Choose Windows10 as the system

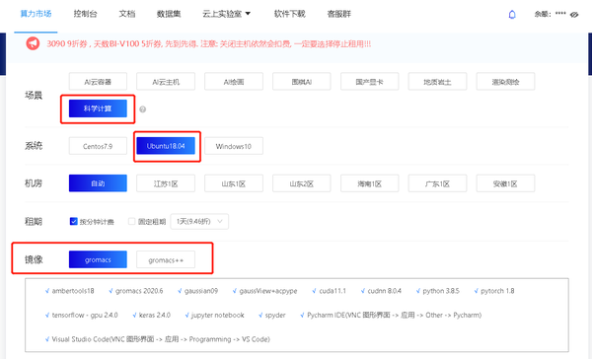(x=234, y=146)
